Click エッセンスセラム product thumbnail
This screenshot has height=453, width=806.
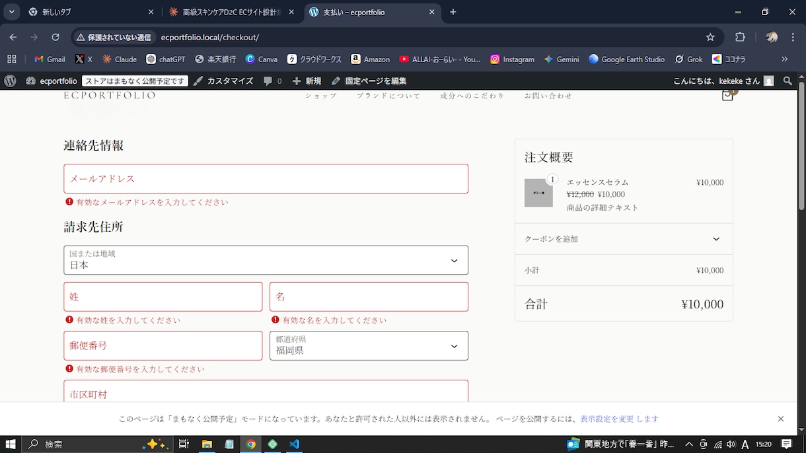point(538,193)
